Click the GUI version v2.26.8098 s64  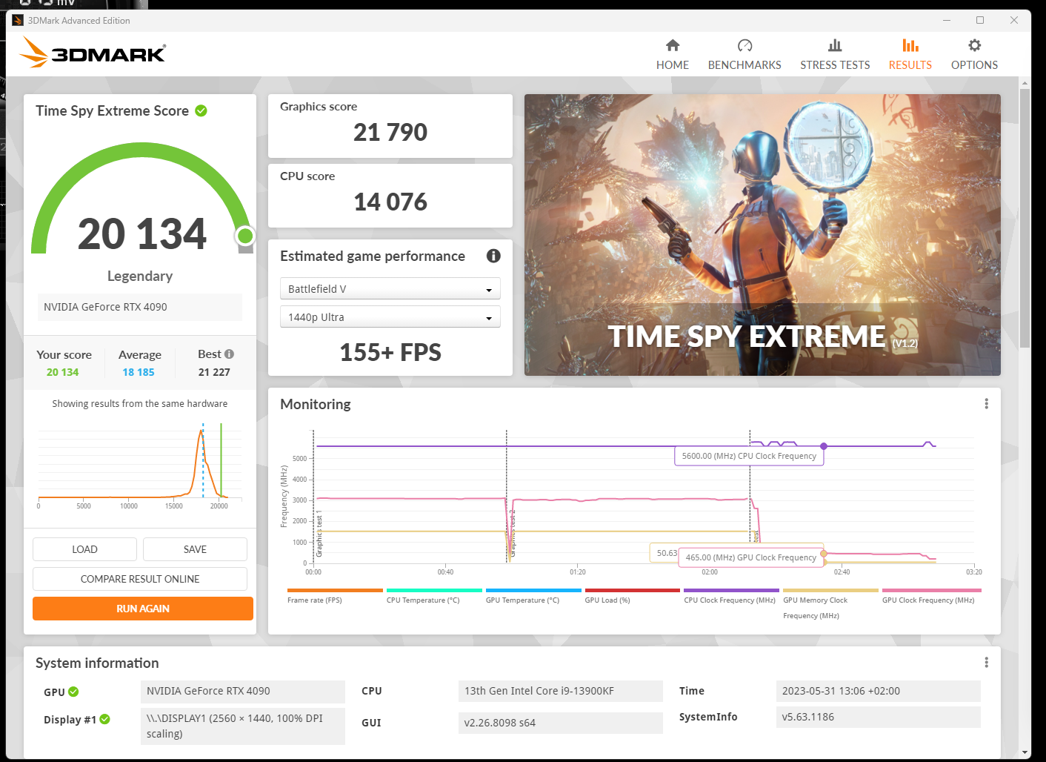pyautogui.click(x=561, y=723)
